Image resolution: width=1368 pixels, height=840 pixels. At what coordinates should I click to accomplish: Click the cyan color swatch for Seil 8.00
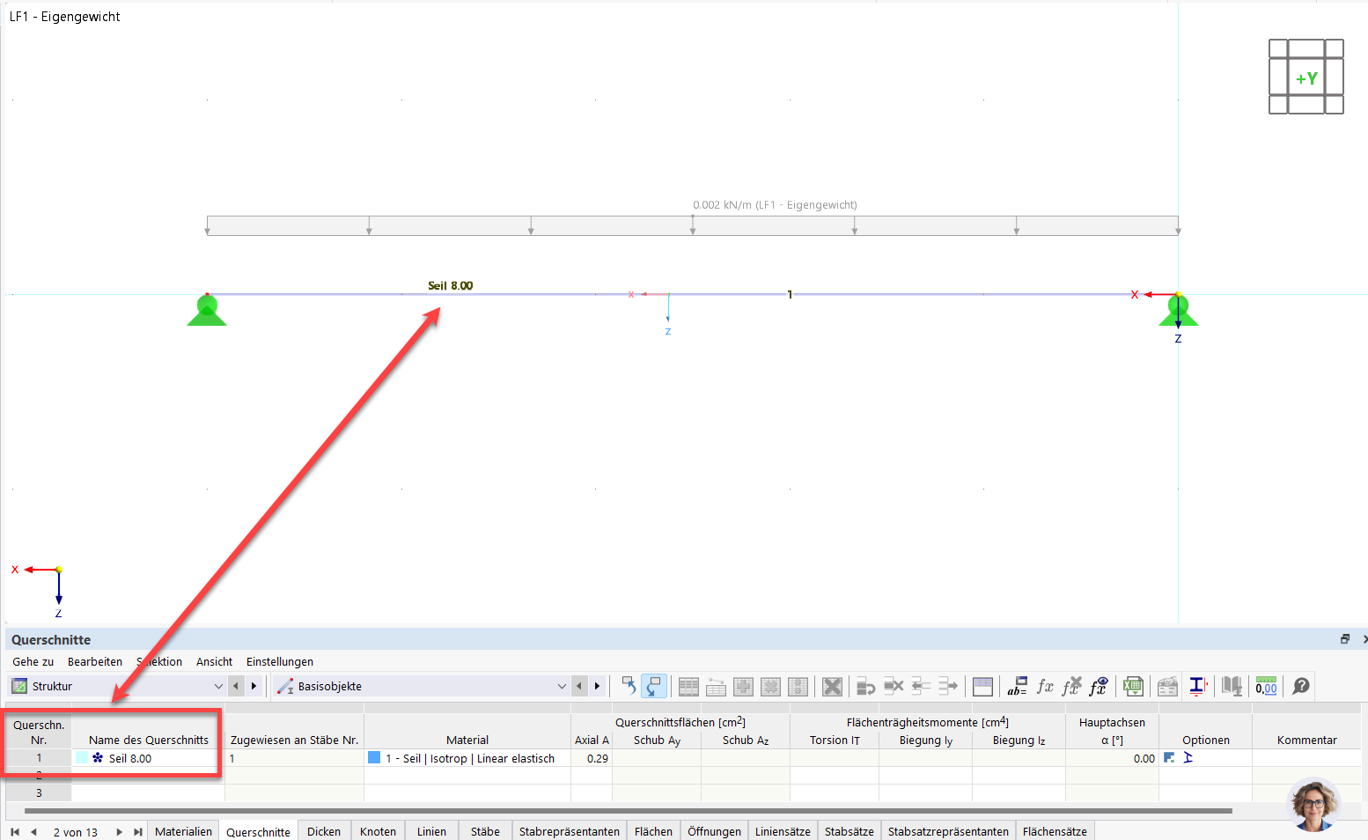coord(81,757)
